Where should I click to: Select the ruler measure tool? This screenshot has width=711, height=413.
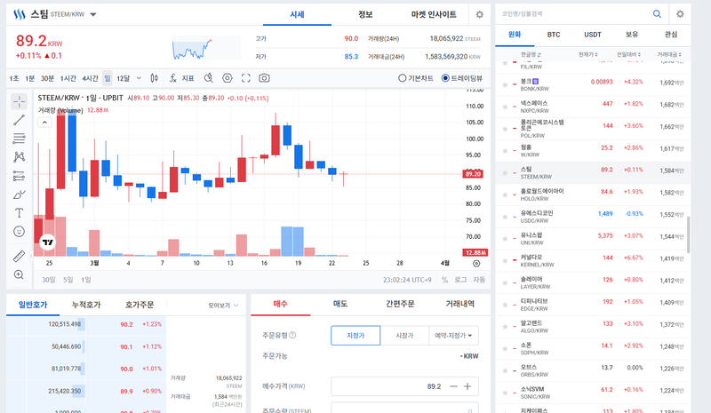pyautogui.click(x=19, y=256)
